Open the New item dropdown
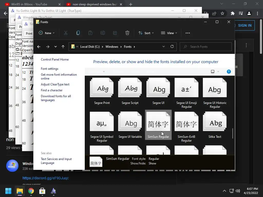 point(47,33)
